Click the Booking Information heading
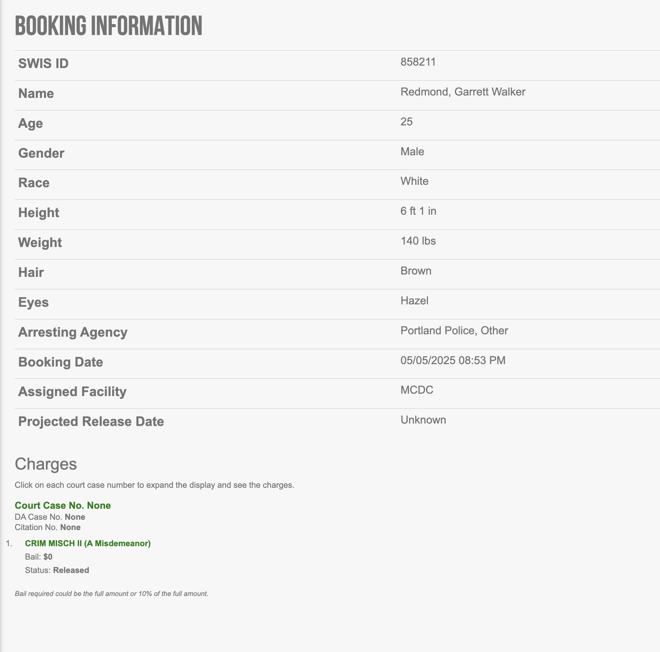The width and height of the screenshot is (660, 652). [x=109, y=26]
